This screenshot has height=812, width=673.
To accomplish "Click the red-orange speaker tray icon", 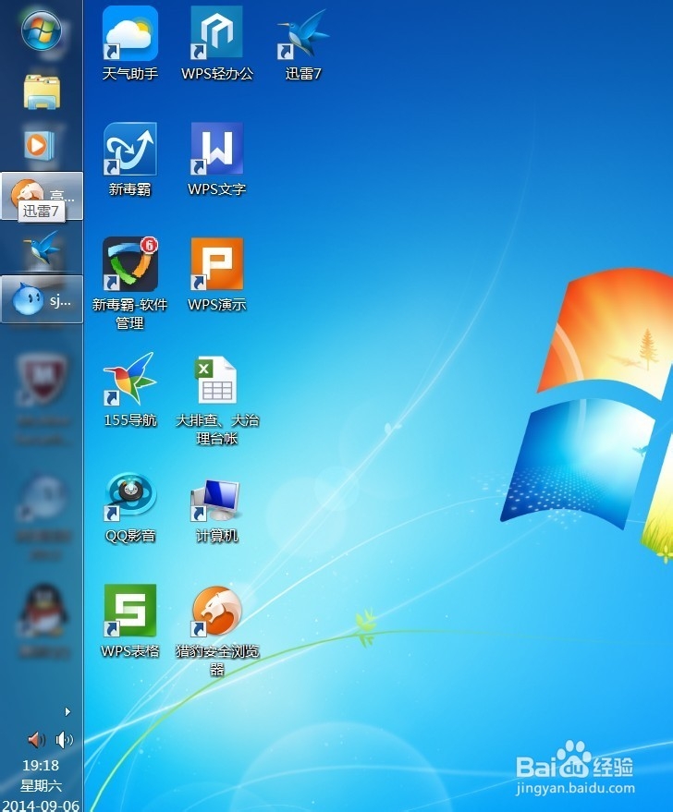I will [36, 740].
